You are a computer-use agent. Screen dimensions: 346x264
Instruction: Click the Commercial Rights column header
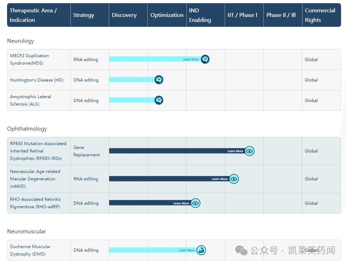(x=320, y=15)
